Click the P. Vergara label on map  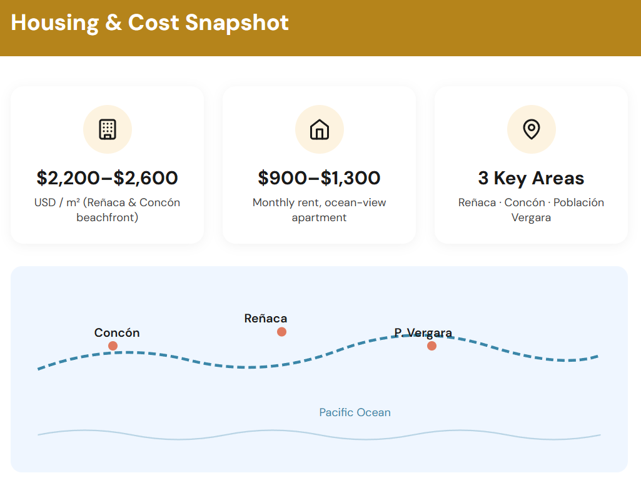(423, 332)
